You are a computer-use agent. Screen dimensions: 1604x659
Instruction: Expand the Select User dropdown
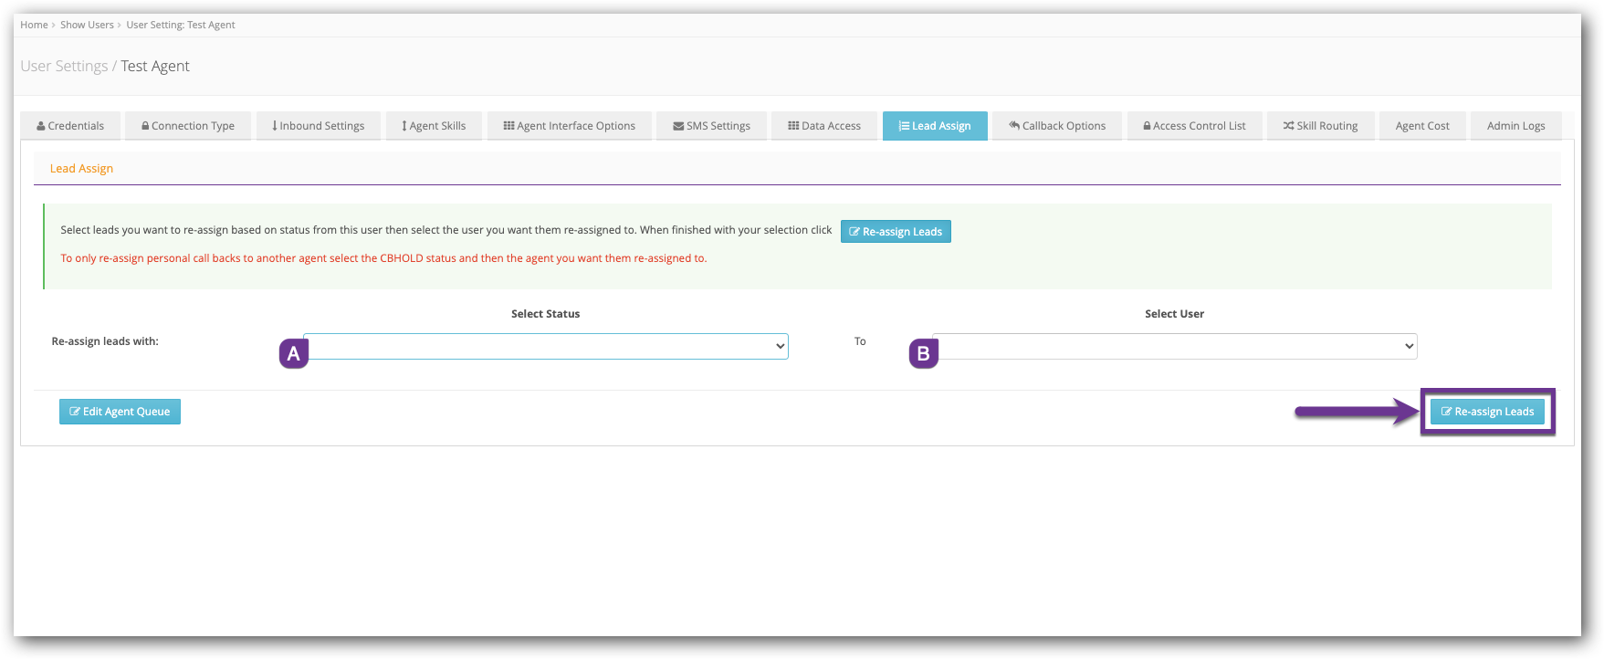point(1175,346)
